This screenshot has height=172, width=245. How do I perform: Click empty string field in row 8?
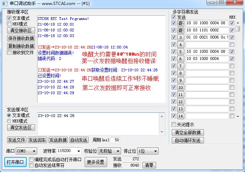207,73
